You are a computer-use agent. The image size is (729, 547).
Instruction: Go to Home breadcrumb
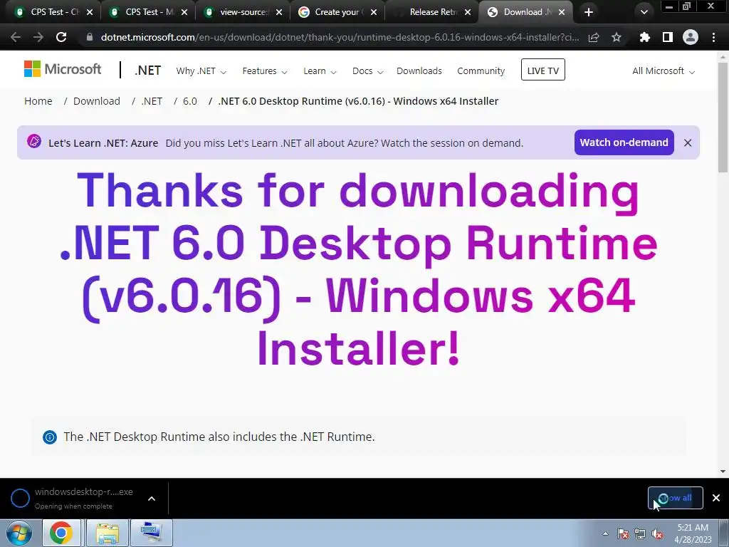38,101
